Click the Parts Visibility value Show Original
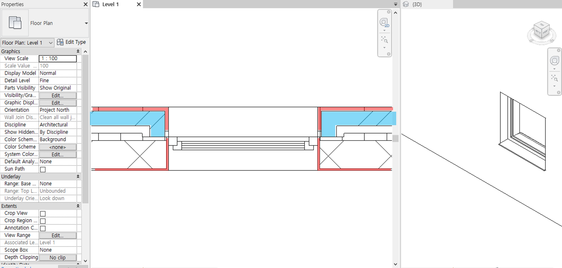This screenshot has height=268, width=562. tap(58, 88)
